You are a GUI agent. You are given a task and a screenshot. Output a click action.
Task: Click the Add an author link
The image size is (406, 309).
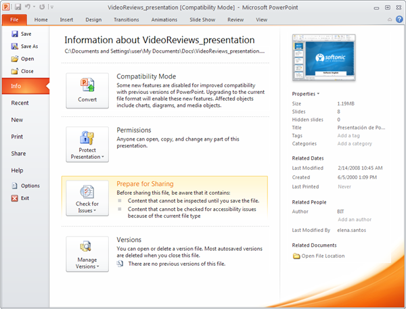coord(353,219)
